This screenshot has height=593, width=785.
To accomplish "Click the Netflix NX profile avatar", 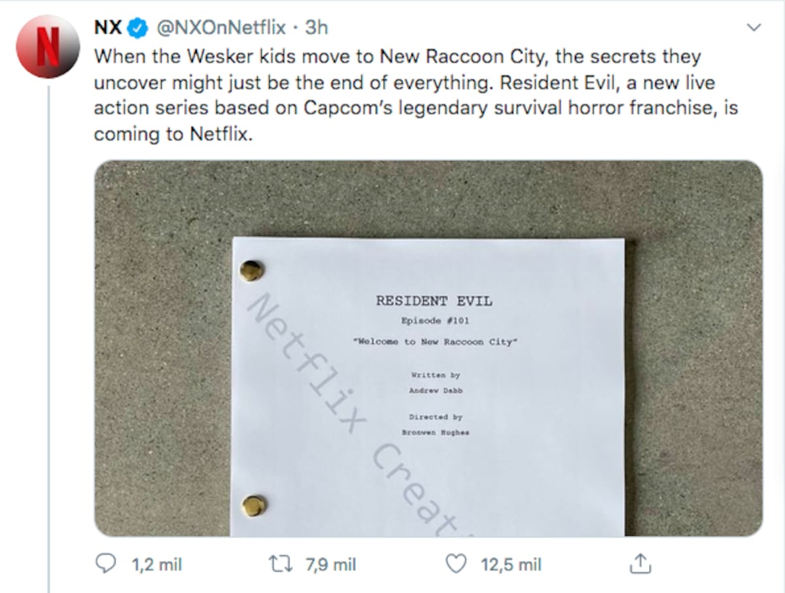I will 48,48.
